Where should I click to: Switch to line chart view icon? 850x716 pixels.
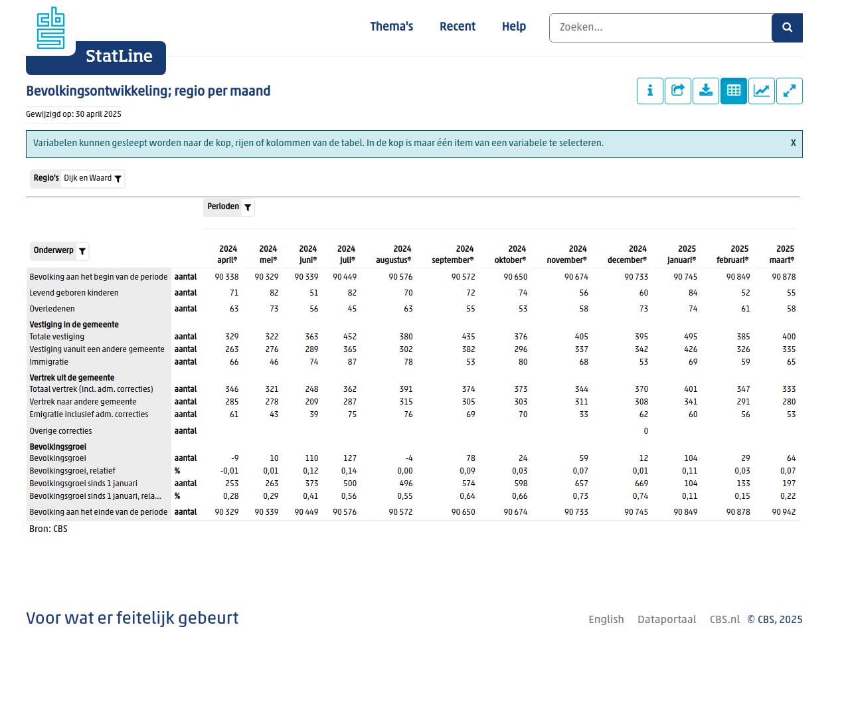pyautogui.click(x=762, y=91)
